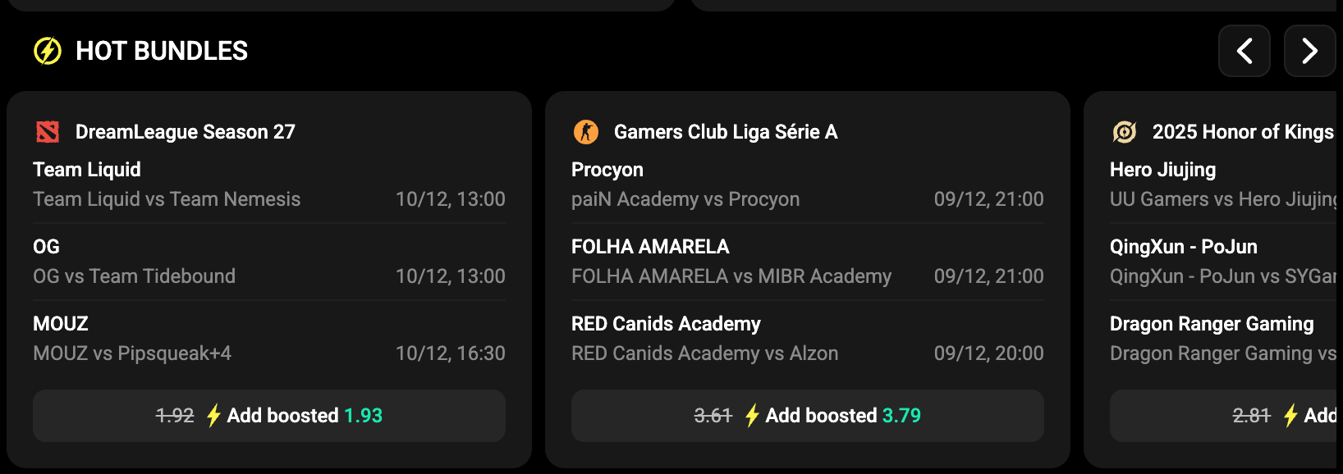Open RED Canids Academy vs Alzon match

704,353
